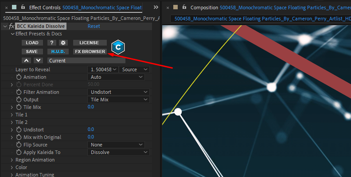Screen dimensions: 351x177
Task: Expand the Tile Mix property
Action: click(x=12, y=107)
